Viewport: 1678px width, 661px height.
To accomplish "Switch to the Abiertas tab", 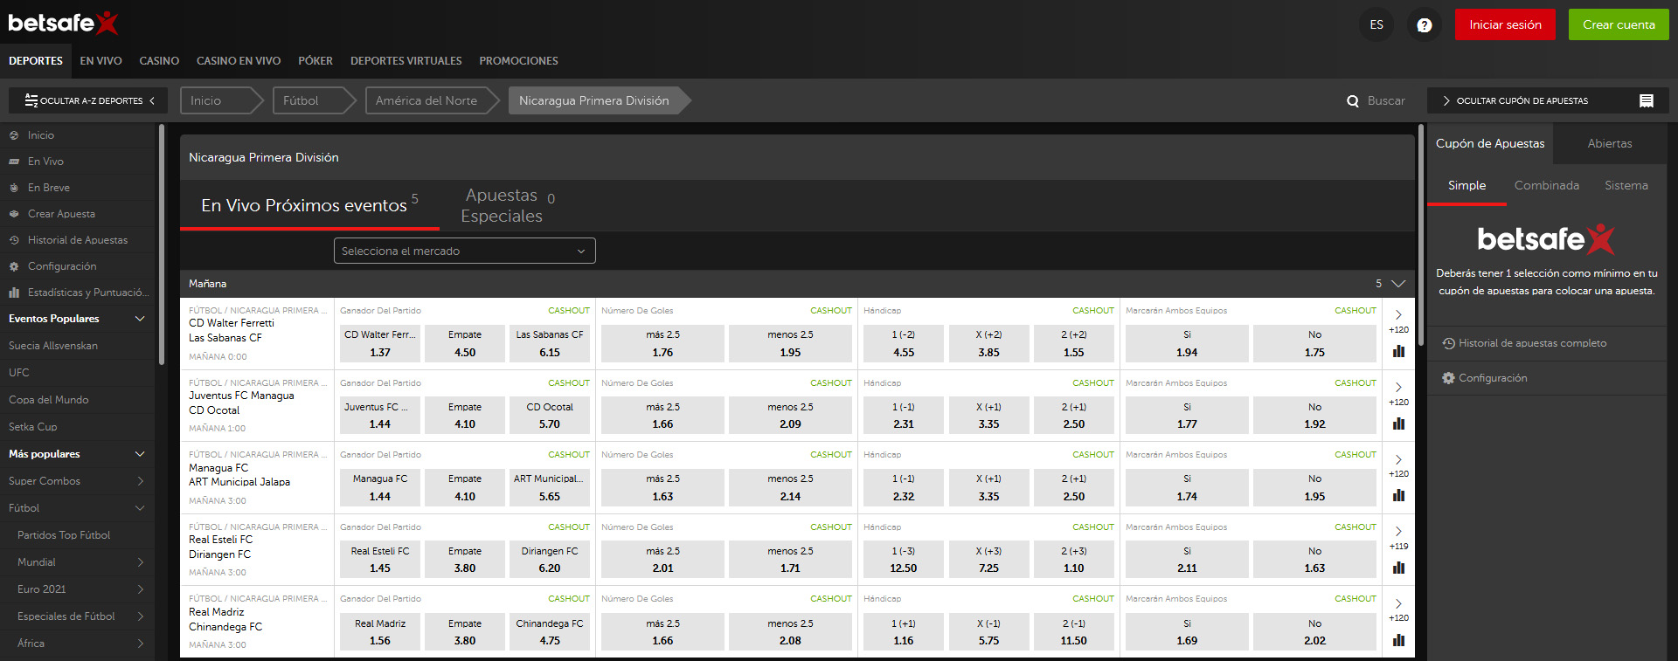I will [x=1610, y=143].
